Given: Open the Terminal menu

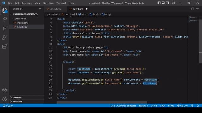Looking at the screenshot, I should pos(61,3).
